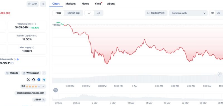This screenshot has height=106, width=223.
Task: Select the candlestick chart type
Action: click(x=99, y=13)
